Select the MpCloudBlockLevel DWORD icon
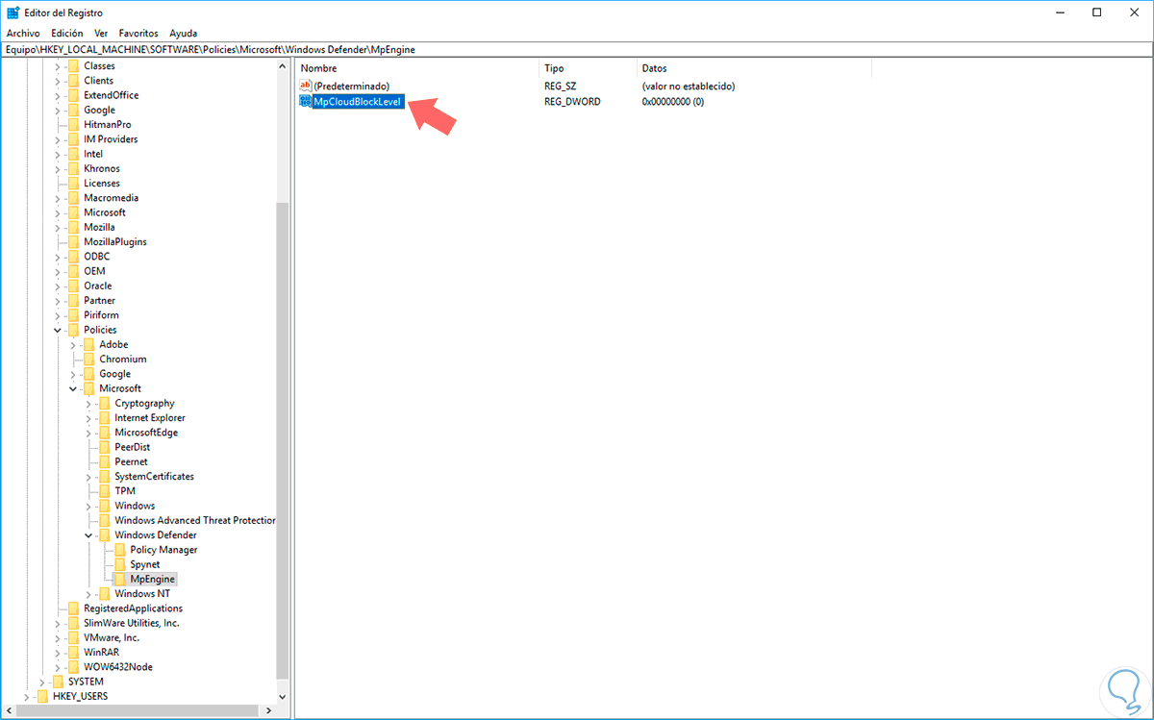1154x720 pixels. 306,101
